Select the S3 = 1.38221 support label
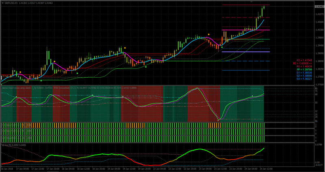325x172 pixels. coord(304,79)
